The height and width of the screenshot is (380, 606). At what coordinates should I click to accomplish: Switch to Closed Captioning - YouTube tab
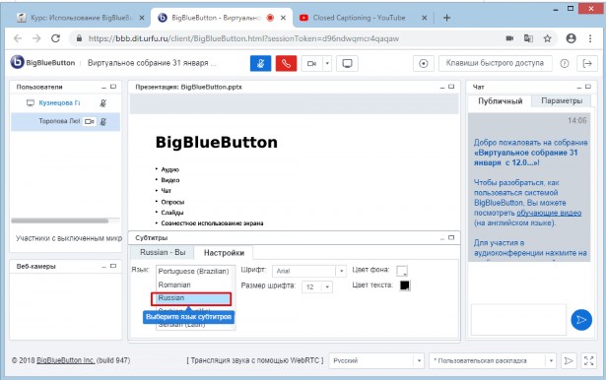[360, 18]
